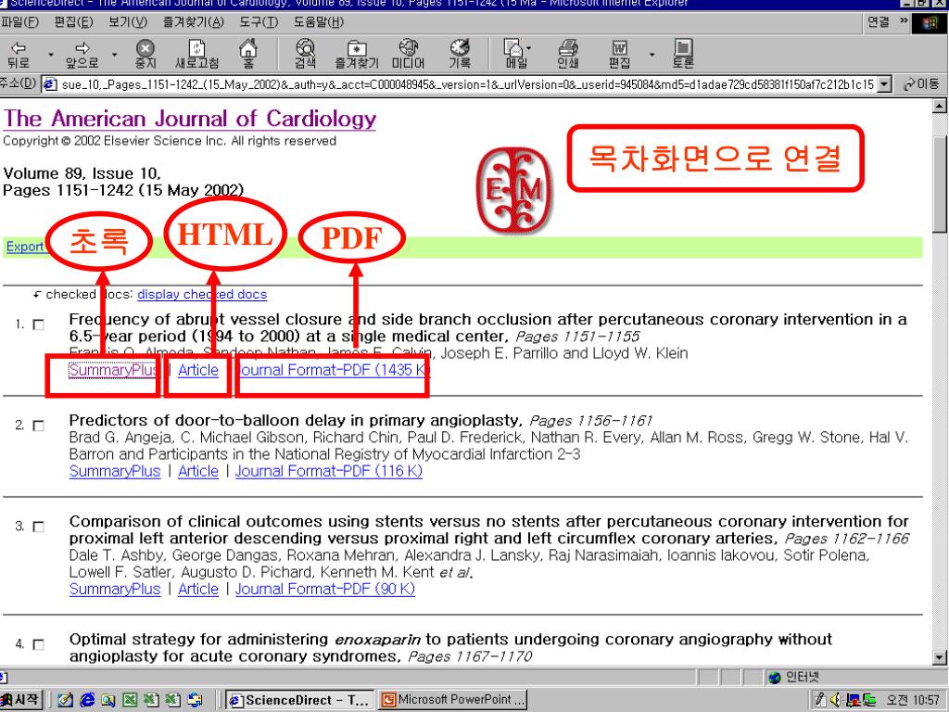Switch to the ScienceDirect taskbar button
Viewport: 949px width, 712px height.
coord(299,700)
